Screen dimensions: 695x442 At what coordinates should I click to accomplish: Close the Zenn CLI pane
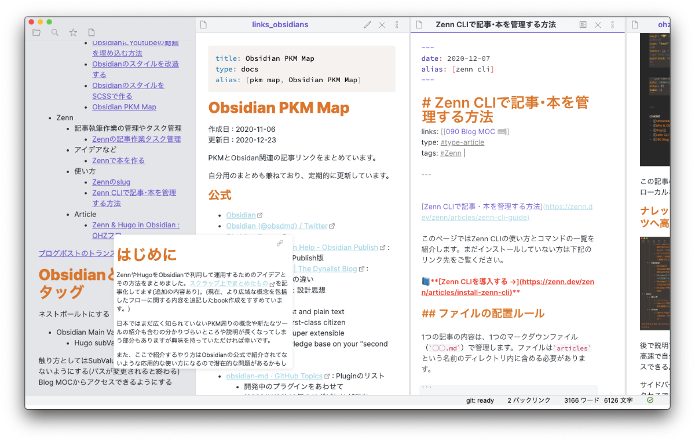click(x=598, y=25)
